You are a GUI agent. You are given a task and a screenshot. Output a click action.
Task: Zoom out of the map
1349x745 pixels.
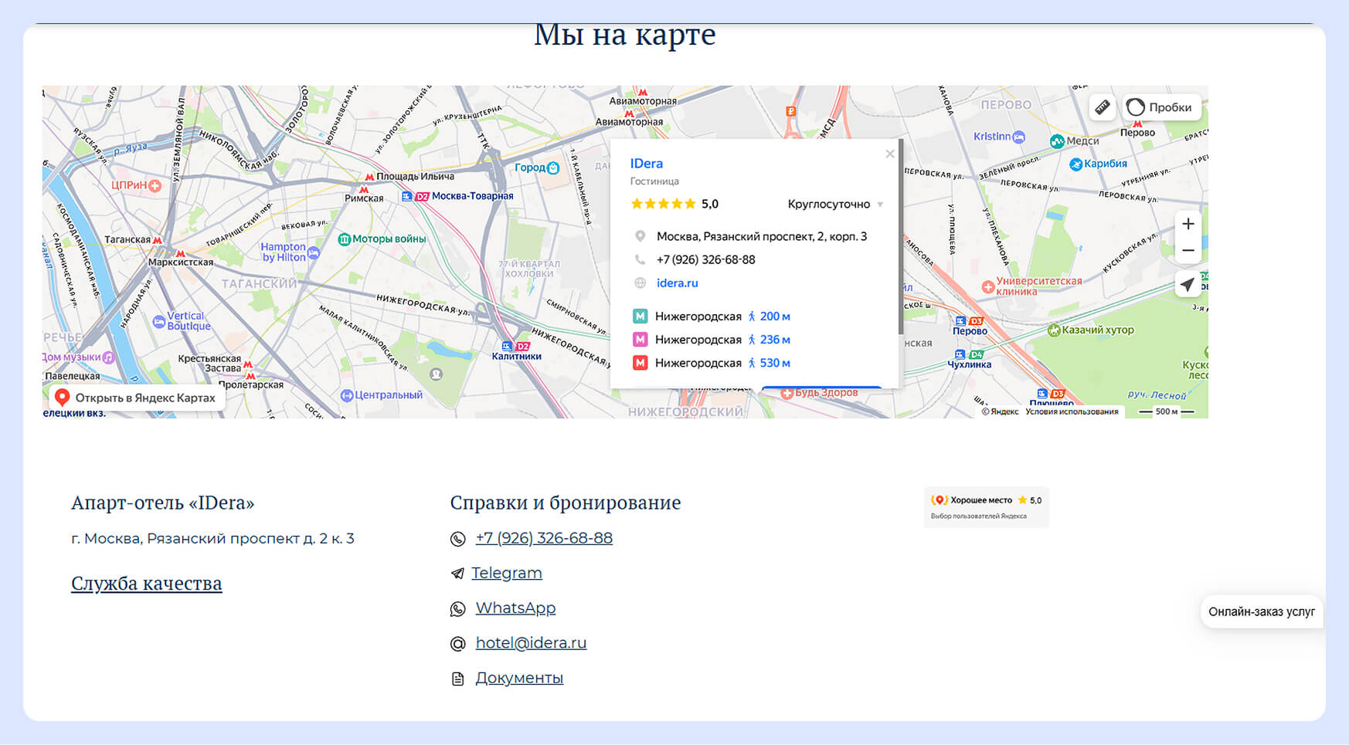point(1188,251)
